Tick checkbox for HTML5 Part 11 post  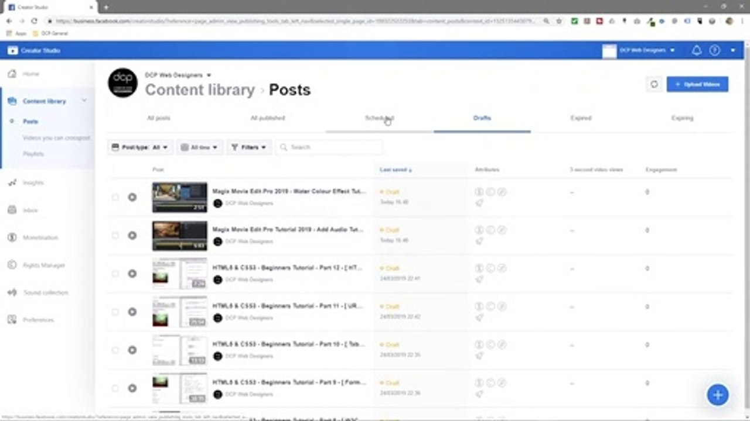(x=115, y=312)
